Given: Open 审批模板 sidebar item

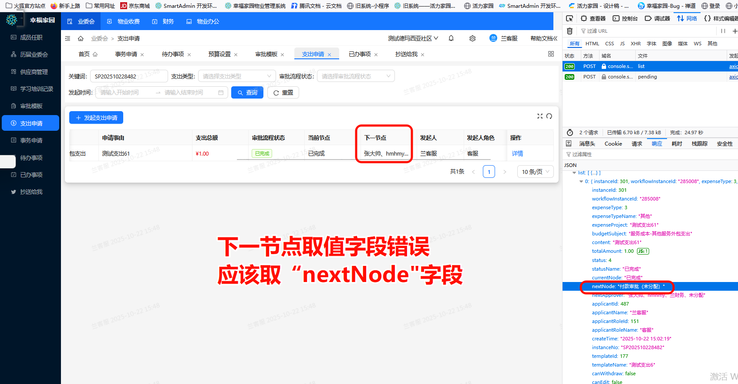Looking at the screenshot, I should coord(30,106).
